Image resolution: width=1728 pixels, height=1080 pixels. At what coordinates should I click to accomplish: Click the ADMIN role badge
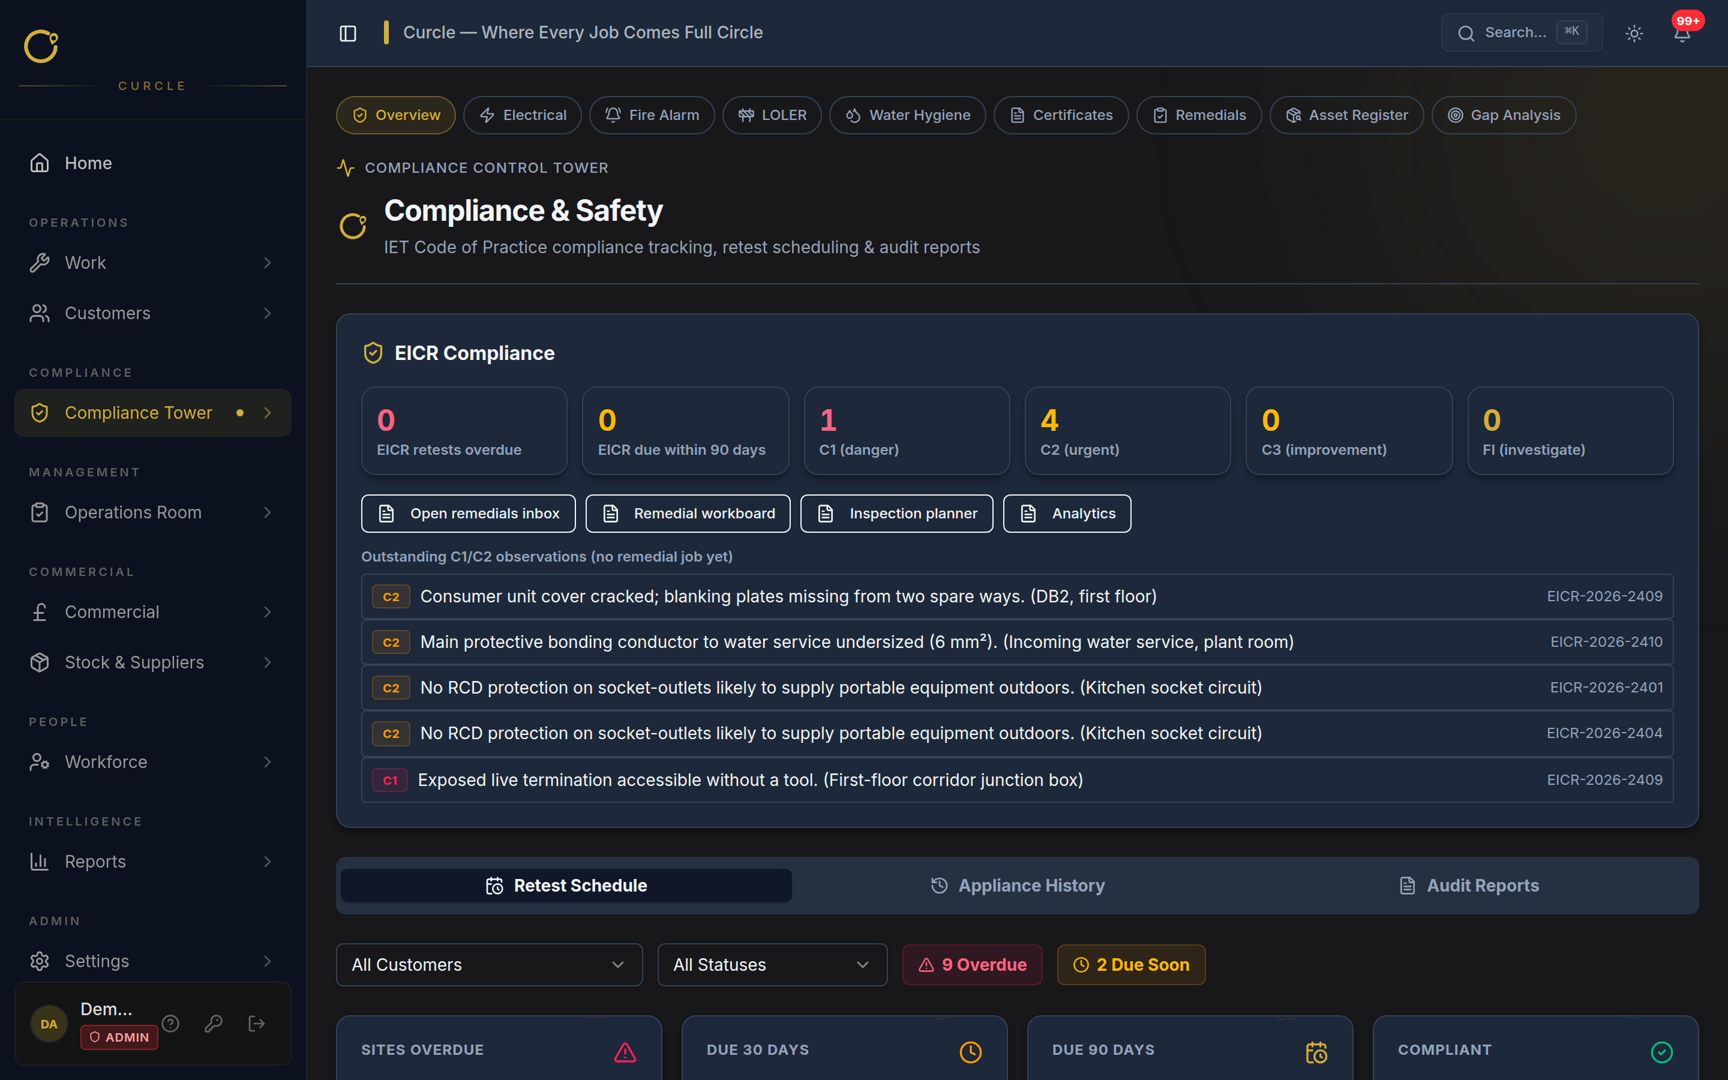point(119,1037)
